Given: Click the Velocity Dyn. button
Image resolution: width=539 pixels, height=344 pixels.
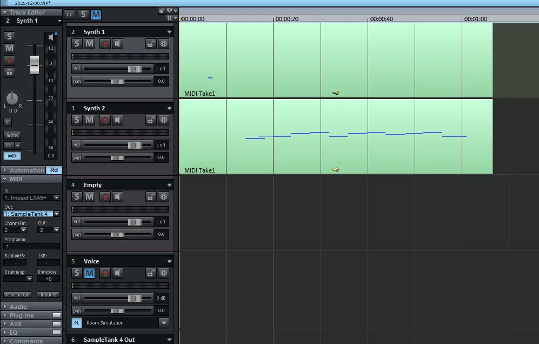Looking at the screenshot, I should pos(17,295).
